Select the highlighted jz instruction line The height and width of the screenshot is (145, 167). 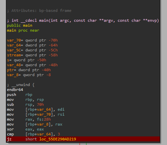coord(83,139)
